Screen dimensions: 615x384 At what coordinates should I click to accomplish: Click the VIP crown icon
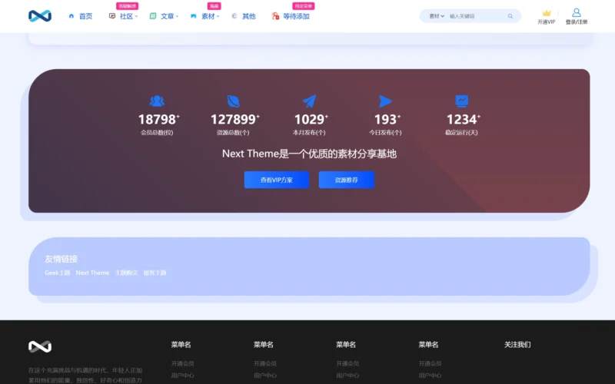547,13
